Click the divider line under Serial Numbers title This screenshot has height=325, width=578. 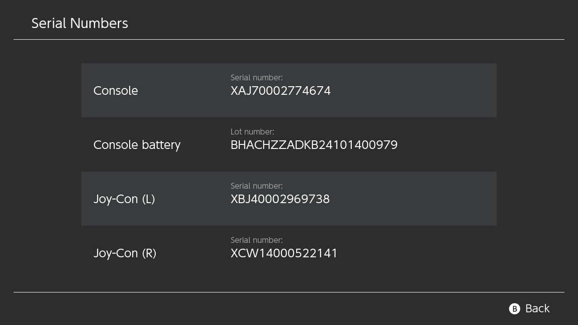289,40
